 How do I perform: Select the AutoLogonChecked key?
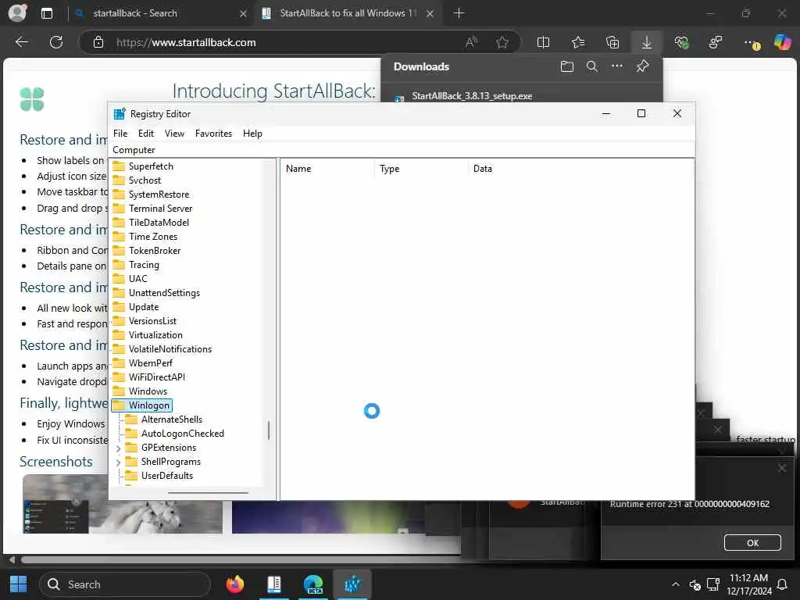182,434
